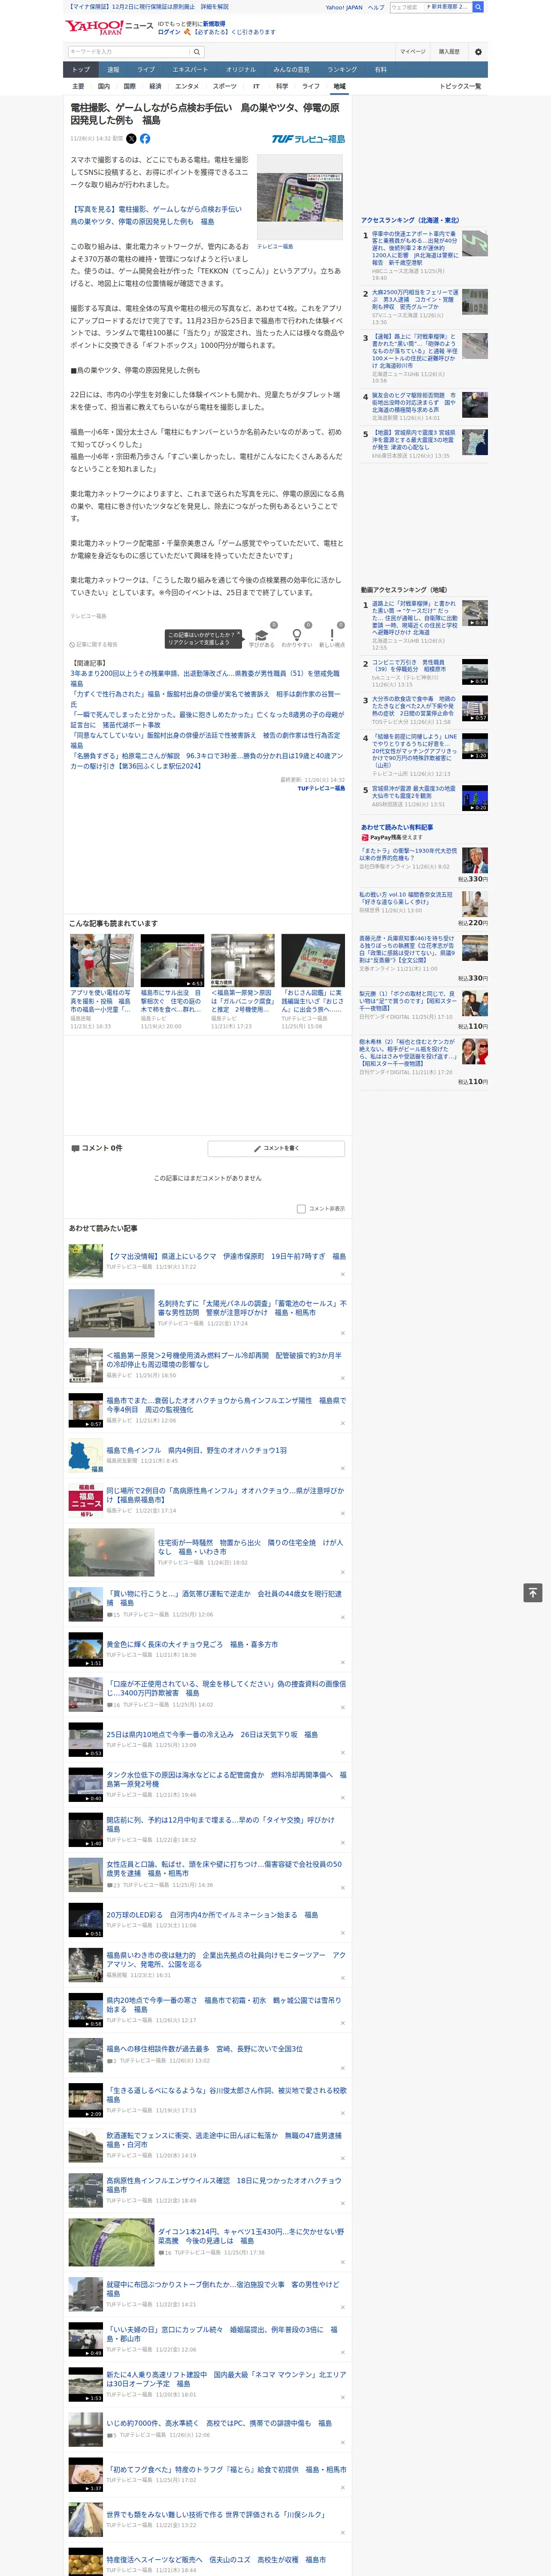The height and width of the screenshot is (2576, 551).
Task: Open 20万球のLED彩る 白河市 article
Action: 212,1915
